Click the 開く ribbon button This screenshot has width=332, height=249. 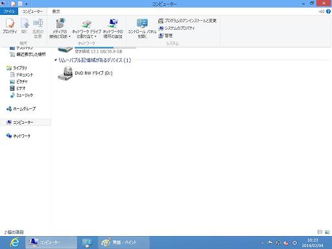25,26
